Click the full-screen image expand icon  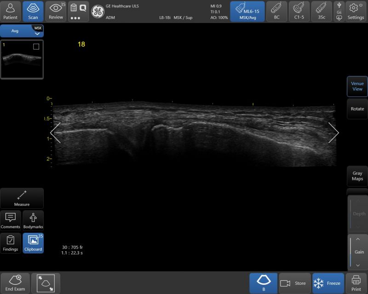(x=46, y=283)
